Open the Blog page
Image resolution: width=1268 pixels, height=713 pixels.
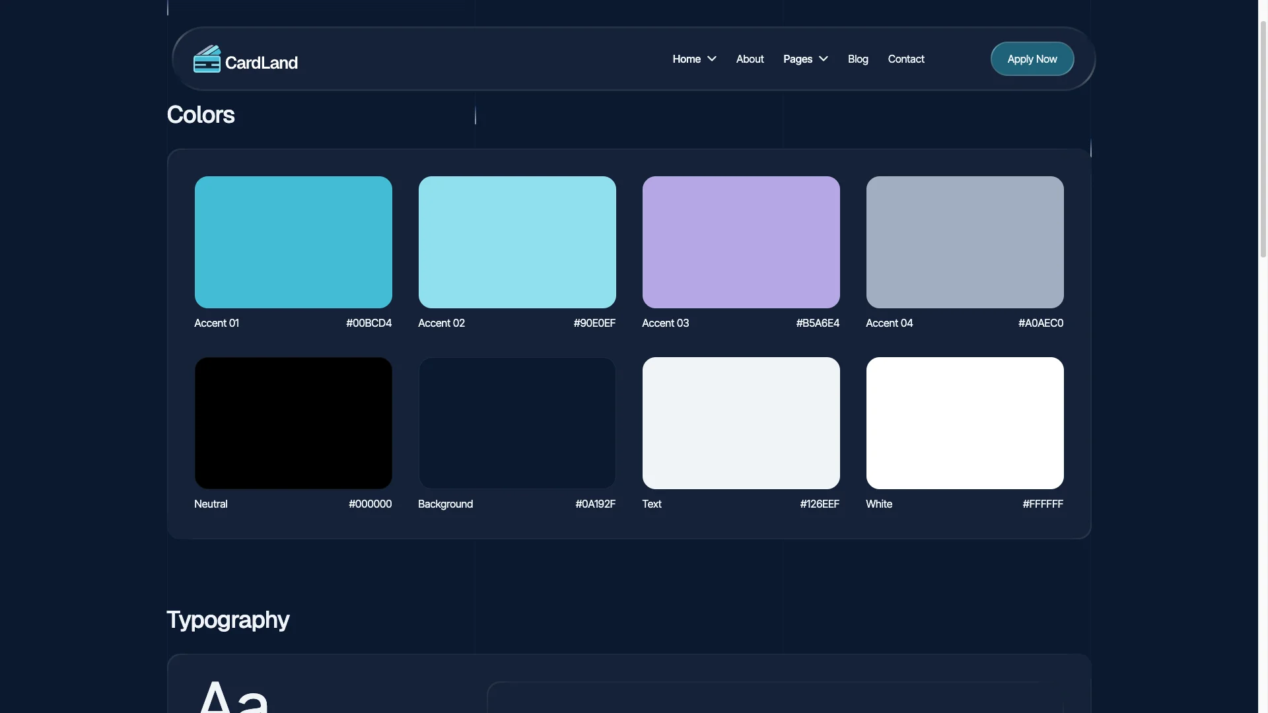[857, 59]
